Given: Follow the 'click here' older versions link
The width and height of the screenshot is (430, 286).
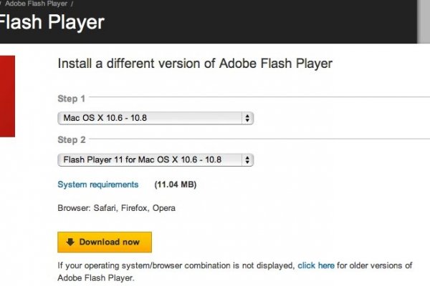Looking at the screenshot, I should pyautogui.click(x=316, y=265).
